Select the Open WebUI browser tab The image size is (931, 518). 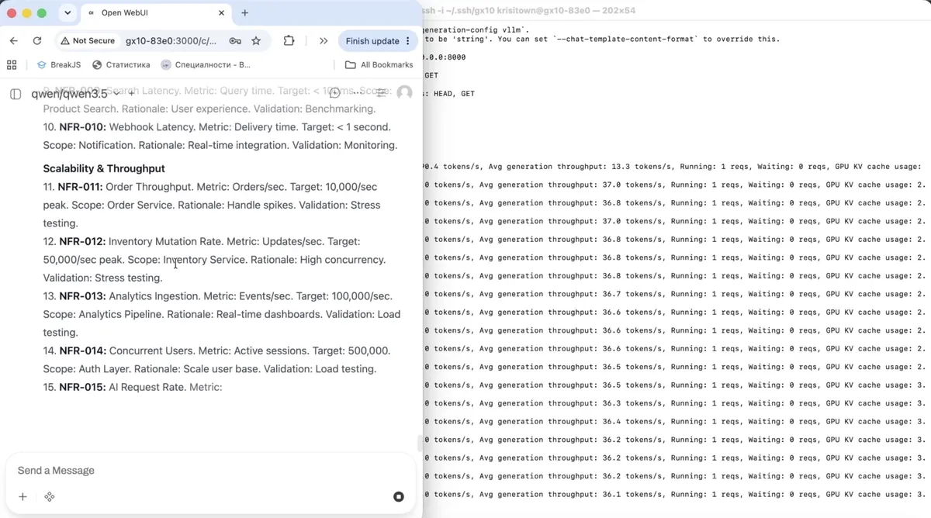click(155, 13)
